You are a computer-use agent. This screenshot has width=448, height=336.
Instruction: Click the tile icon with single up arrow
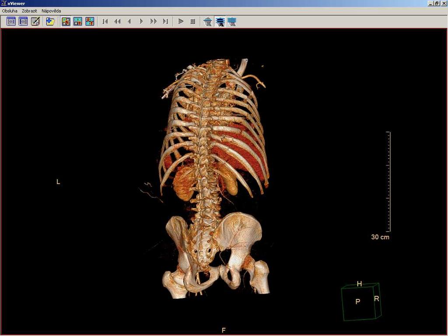tap(78, 21)
